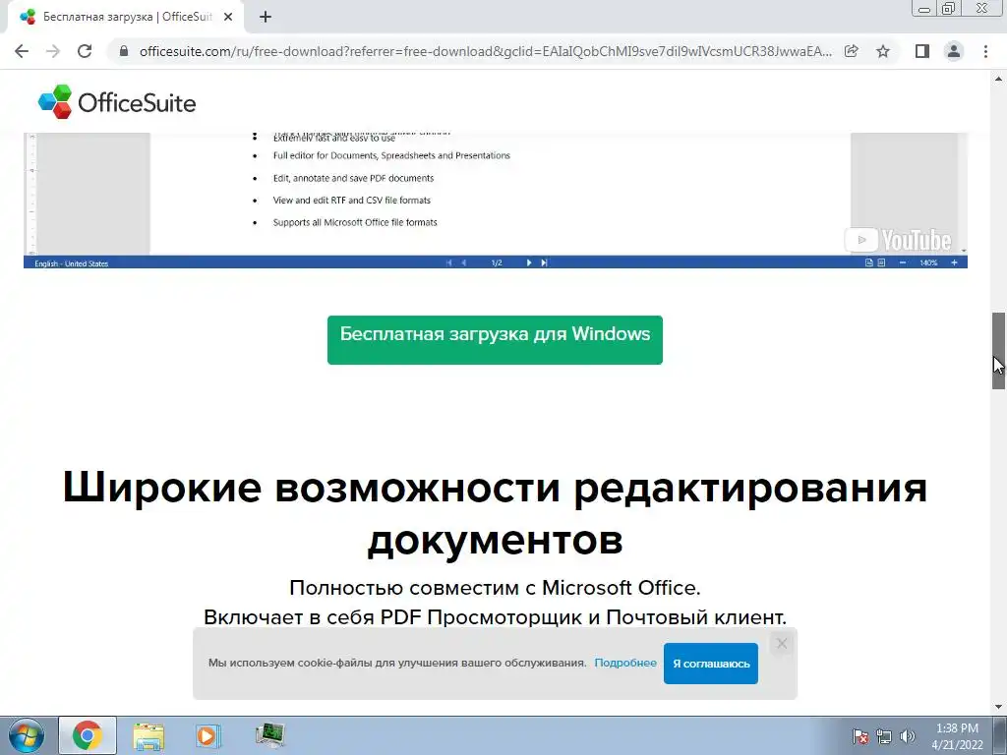Click Chrome icon in taskbar
The image size is (1007, 755).
(x=88, y=735)
